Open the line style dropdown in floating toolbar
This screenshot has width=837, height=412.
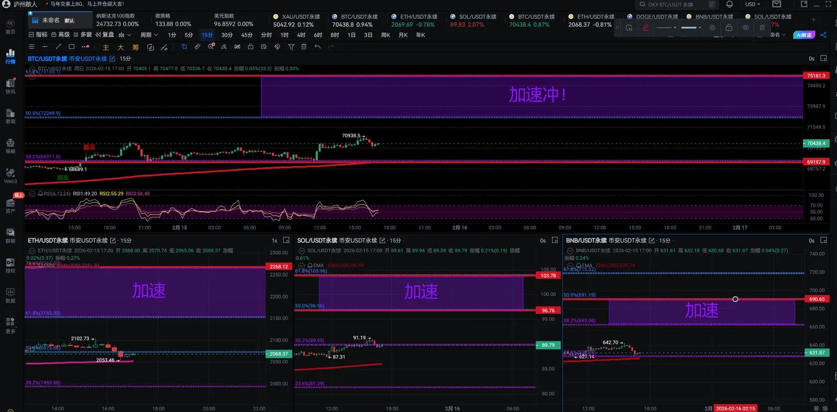667,28
